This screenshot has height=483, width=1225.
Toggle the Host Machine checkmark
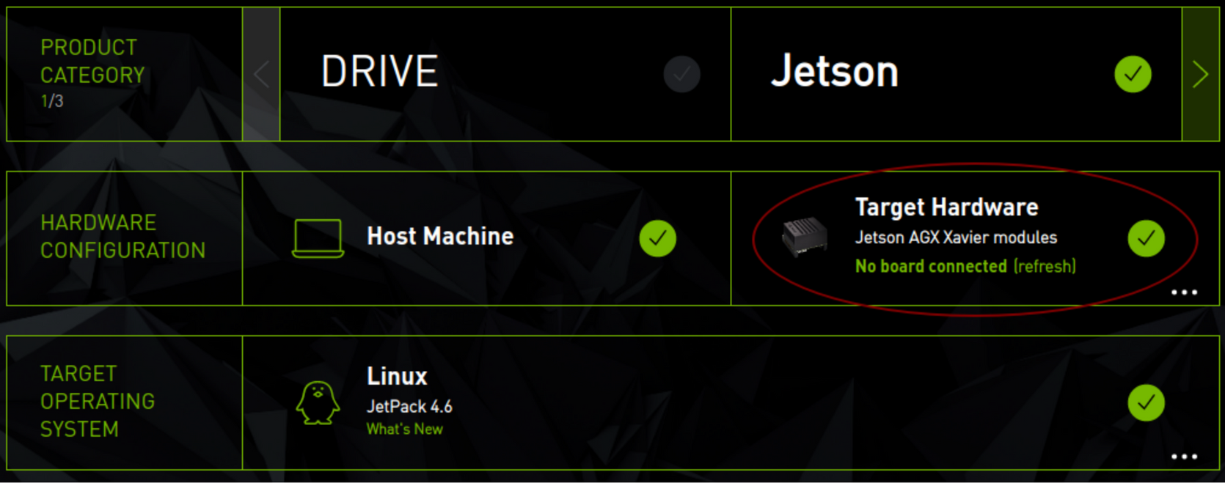click(x=657, y=238)
